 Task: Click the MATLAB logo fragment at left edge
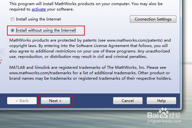(1, 61)
